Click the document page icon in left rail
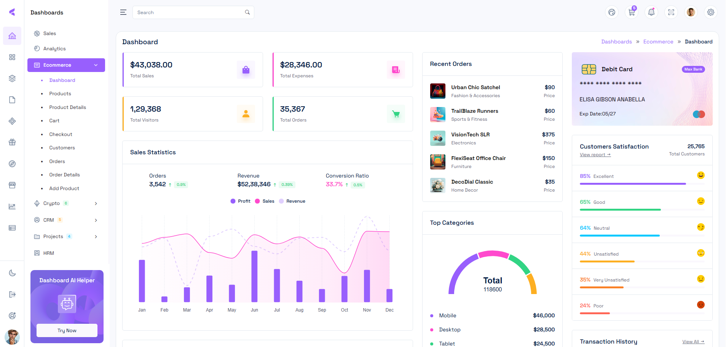Screen dimensions: 726x347 [x=12, y=100]
